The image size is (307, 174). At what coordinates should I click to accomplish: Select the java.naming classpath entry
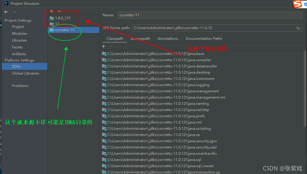155,104
